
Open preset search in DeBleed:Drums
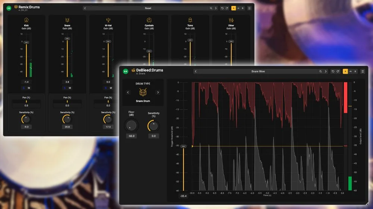(x=320, y=71)
